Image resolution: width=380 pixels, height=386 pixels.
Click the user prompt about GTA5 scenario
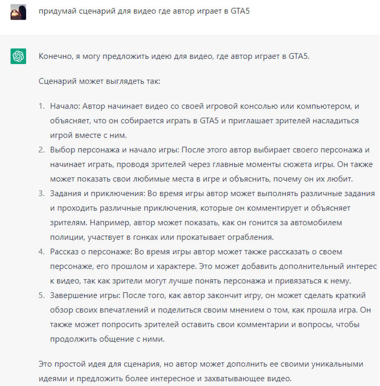(x=144, y=11)
